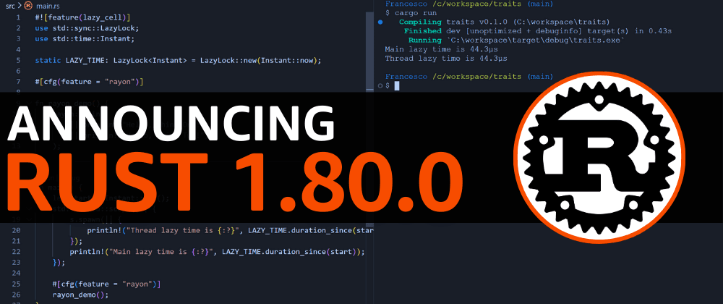This screenshot has height=304, width=723.
Task: Click the blue command-success dot beside Compiling
Action: (x=380, y=22)
